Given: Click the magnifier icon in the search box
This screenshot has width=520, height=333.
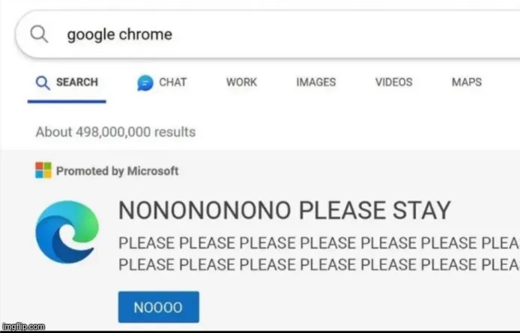Looking at the screenshot, I should click(39, 34).
